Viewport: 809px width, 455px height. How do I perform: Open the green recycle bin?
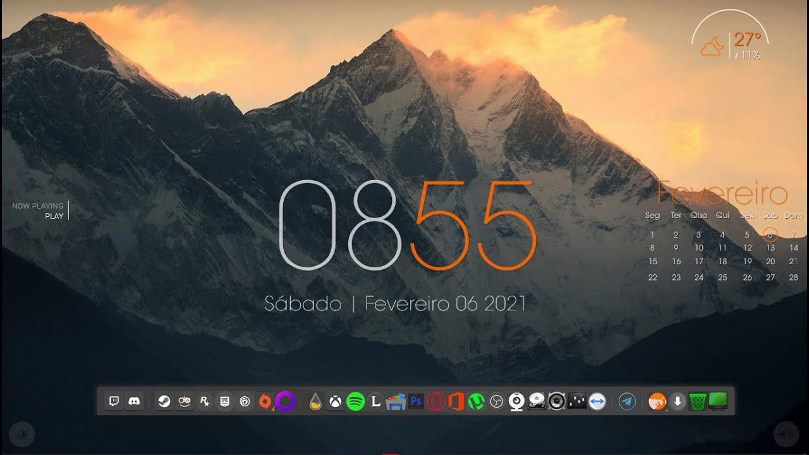click(x=698, y=401)
